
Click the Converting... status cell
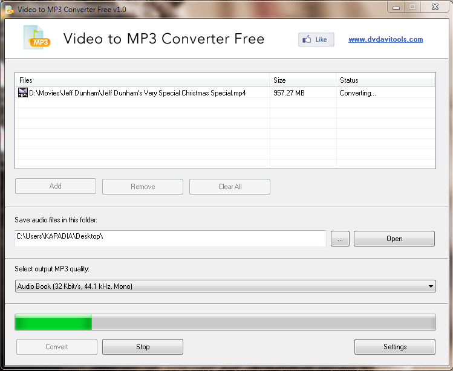358,93
